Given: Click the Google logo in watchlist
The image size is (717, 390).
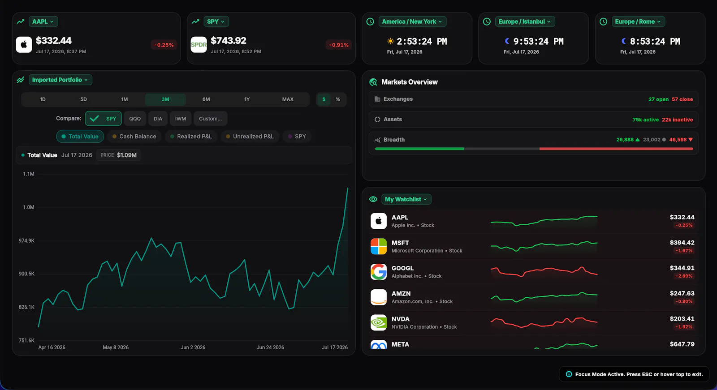Looking at the screenshot, I should [379, 272].
